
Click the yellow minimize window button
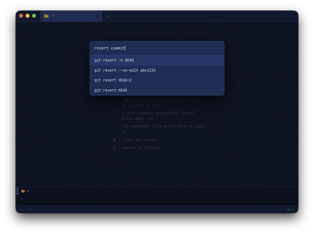click(28, 16)
